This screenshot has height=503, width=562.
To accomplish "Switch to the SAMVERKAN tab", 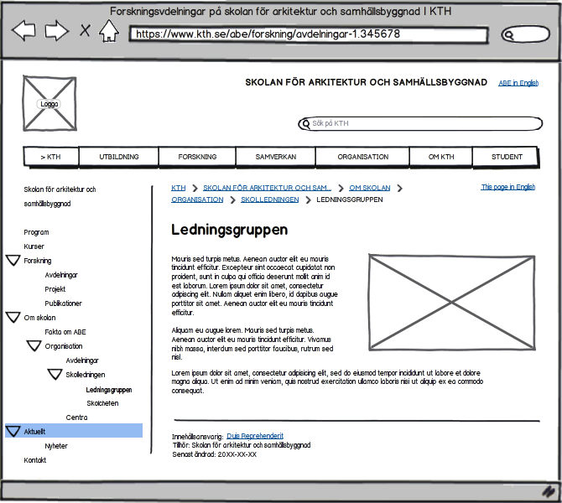I will (x=276, y=157).
